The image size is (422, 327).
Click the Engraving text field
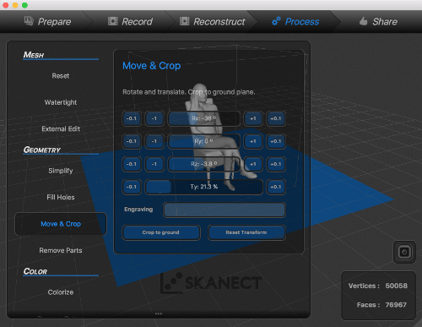225,210
